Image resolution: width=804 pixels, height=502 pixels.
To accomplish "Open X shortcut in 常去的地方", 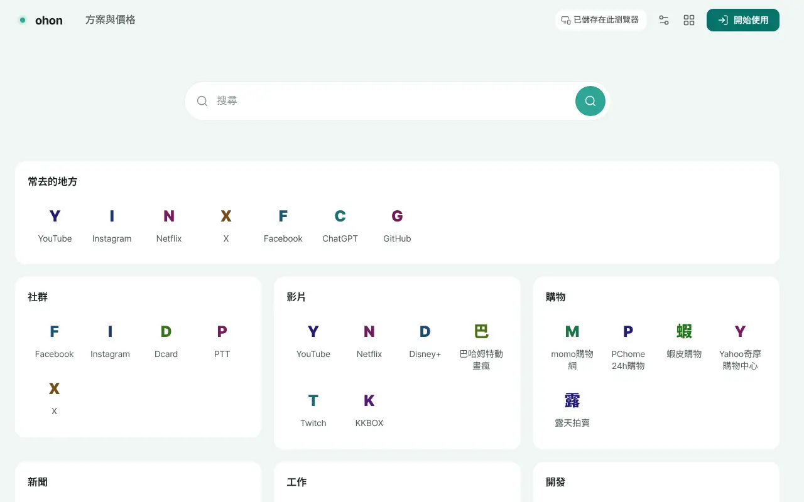I will click(226, 226).
